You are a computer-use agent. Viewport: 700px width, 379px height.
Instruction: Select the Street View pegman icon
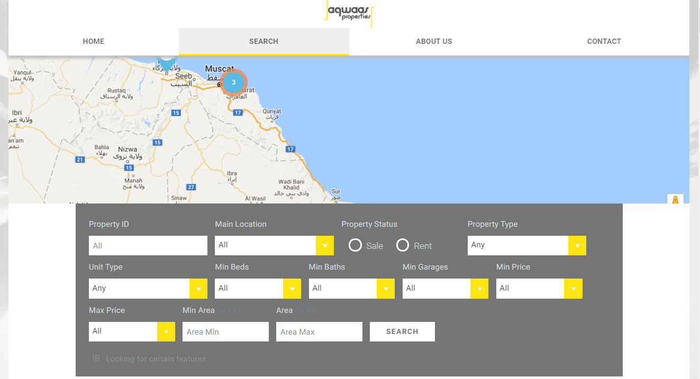coord(675,200)
